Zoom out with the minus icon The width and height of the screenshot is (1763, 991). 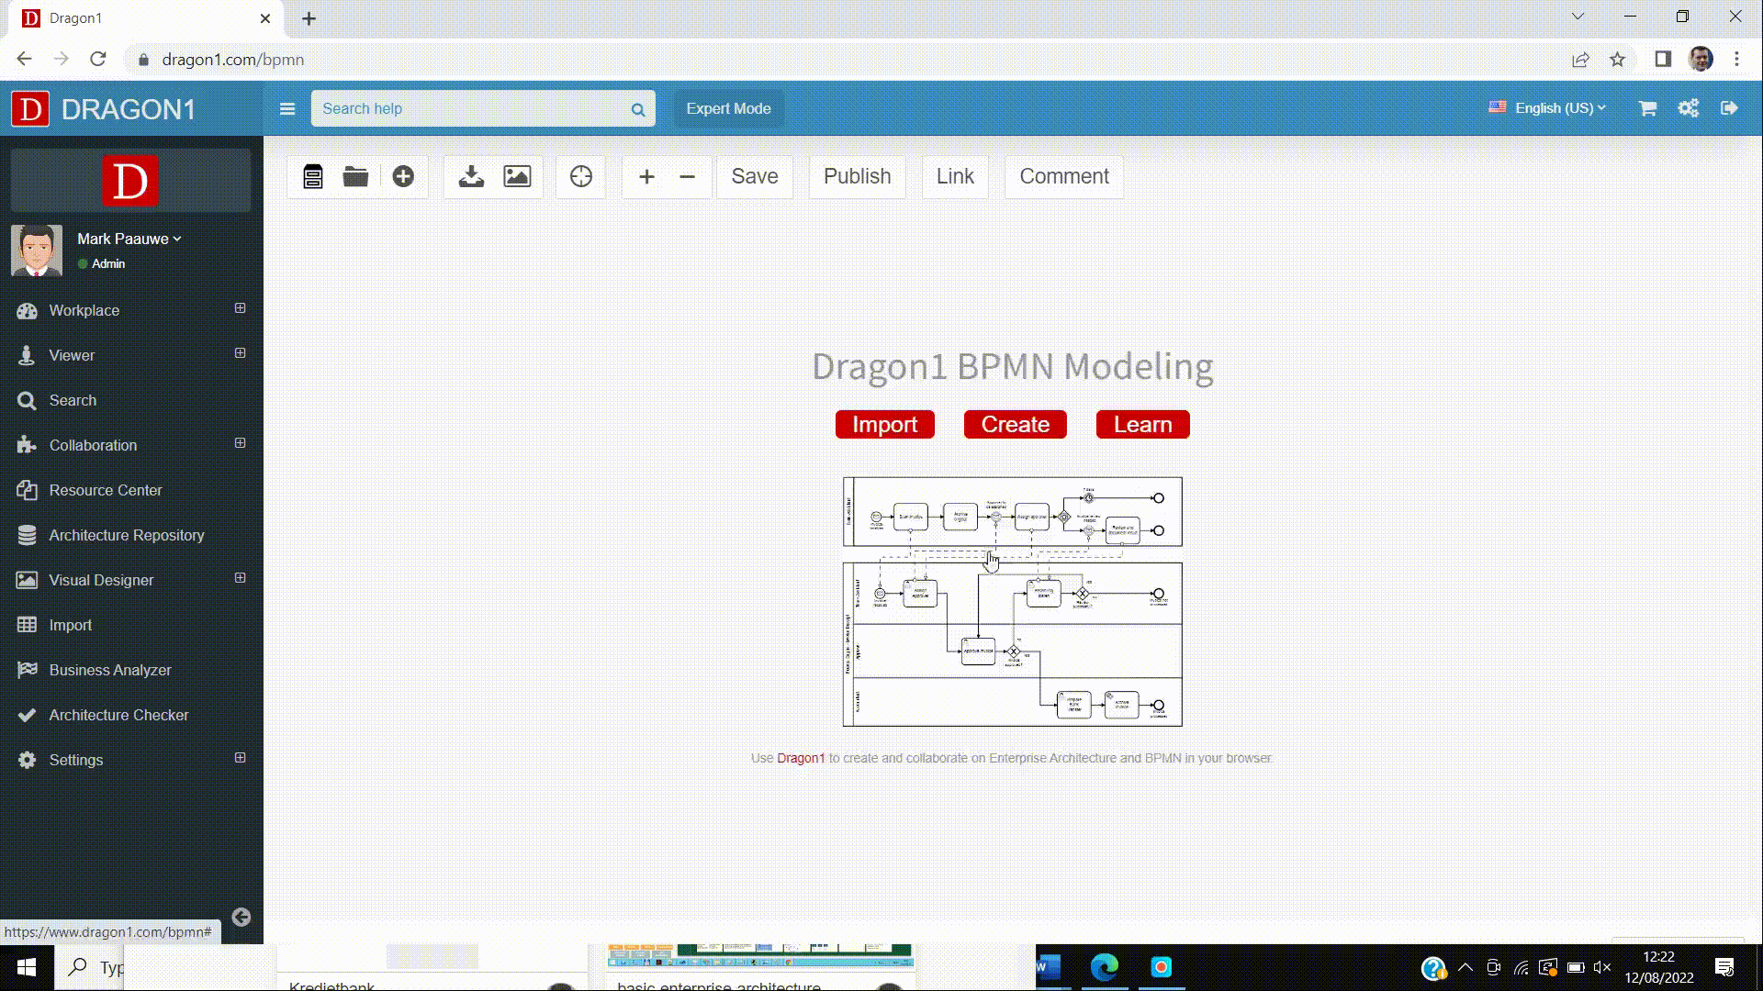coord(687,177)
